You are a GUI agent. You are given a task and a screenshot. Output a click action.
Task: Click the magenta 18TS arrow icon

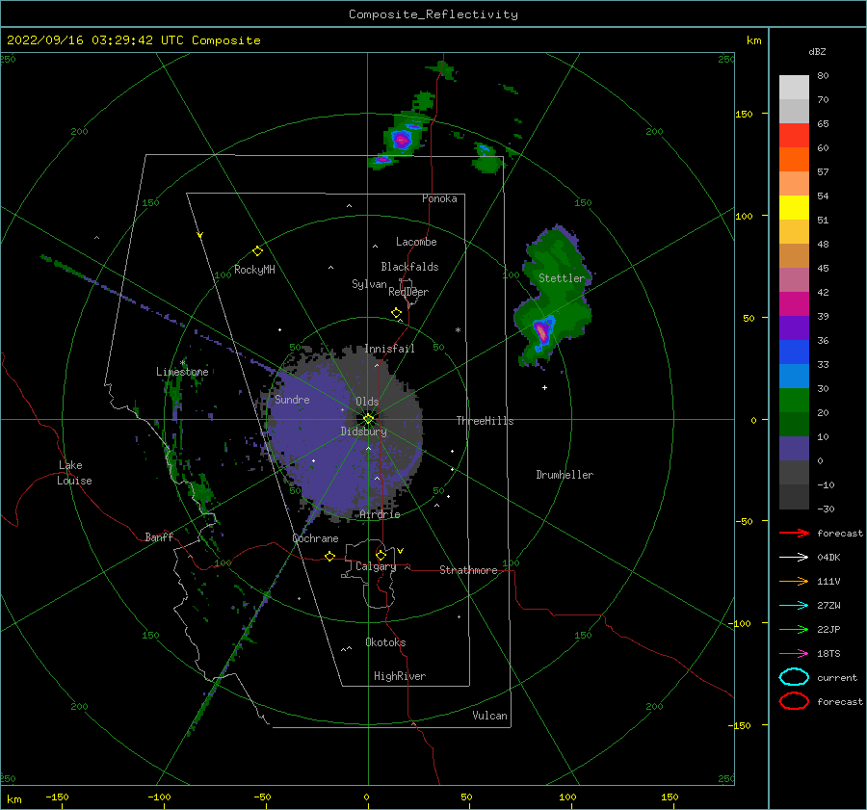point(794,654)
